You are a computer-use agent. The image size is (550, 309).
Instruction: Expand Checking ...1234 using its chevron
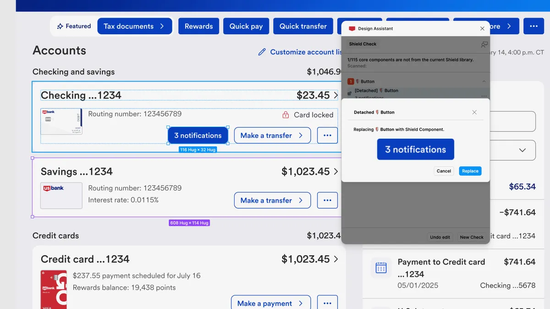coord(336,95)
